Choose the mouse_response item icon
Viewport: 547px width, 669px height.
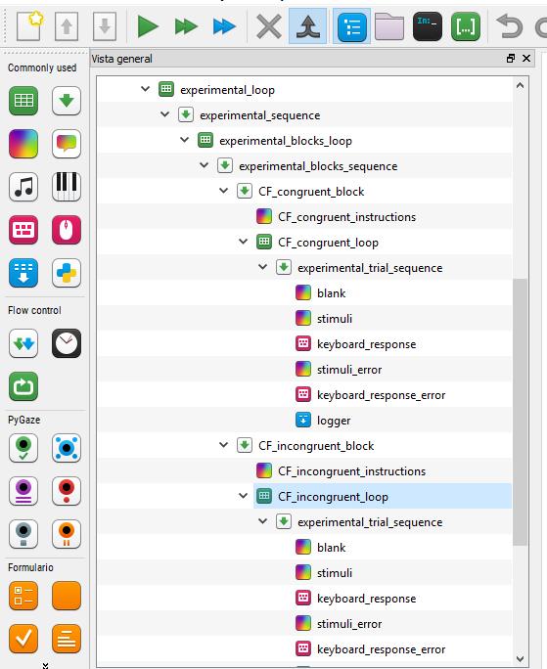67,230
